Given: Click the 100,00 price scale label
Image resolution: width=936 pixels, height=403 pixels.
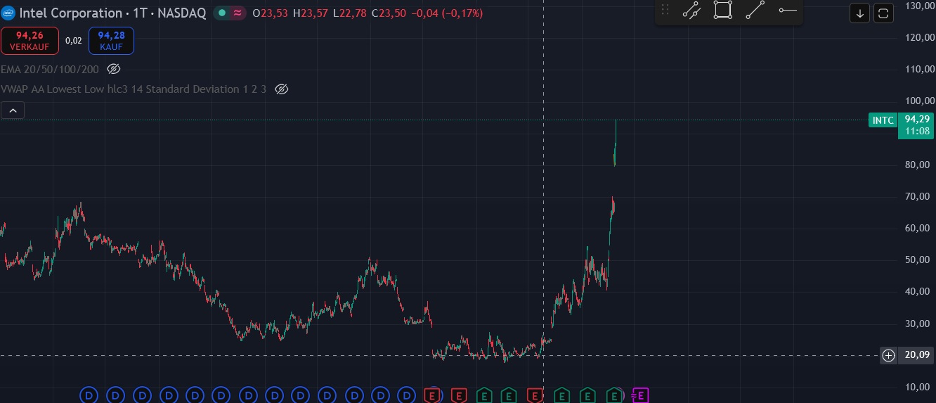Looking at the screenshot, I should (x=920, y=101).
